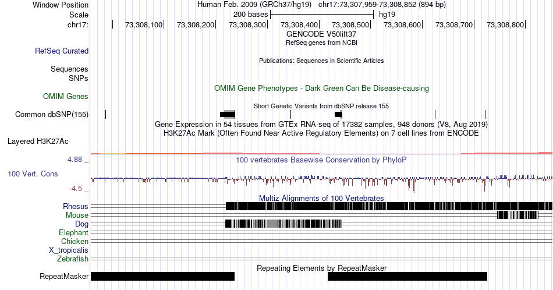The height and width of the screenshot is (290, 553).
Task: Click the 73,308,700 ruler position
Action: coord(454,24)
